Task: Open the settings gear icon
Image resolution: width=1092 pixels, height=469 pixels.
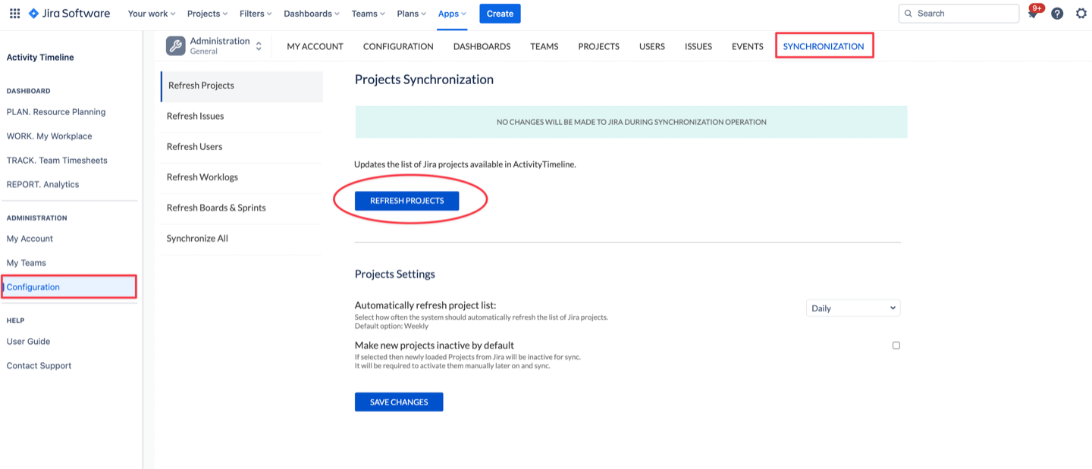Action: [1081, 14]
